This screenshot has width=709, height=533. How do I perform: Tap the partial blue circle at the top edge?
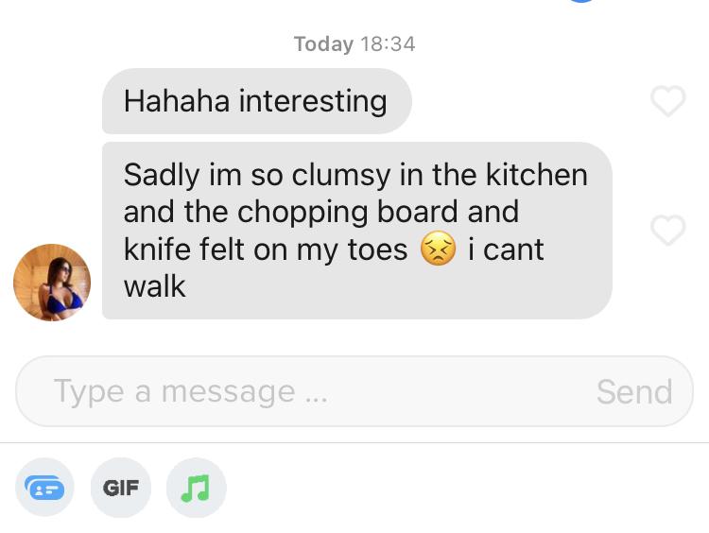[x=580, y=1]
